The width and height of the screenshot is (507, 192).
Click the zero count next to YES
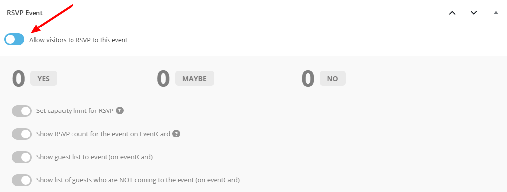pos(18,79)
